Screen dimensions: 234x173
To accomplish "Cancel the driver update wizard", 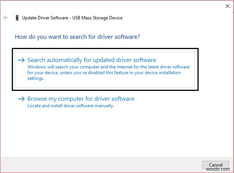I will [215, 165].
